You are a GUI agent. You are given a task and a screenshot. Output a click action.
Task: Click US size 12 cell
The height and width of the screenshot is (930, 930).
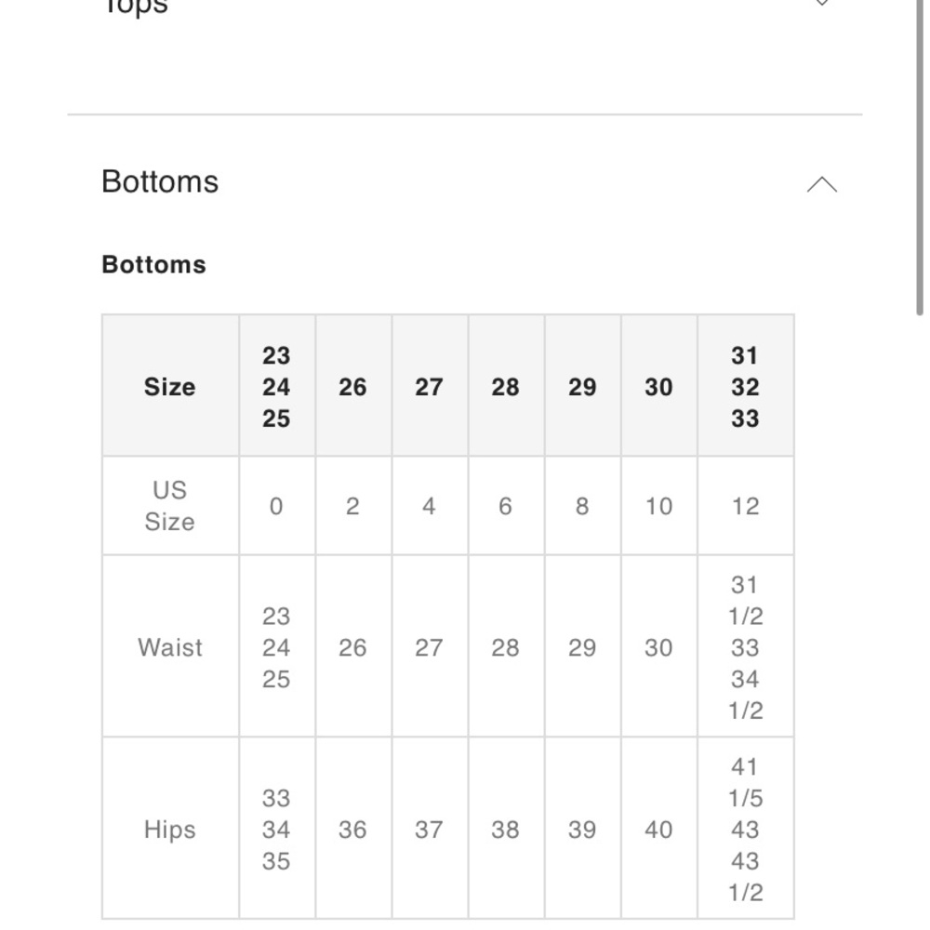(x=746, y=506)
